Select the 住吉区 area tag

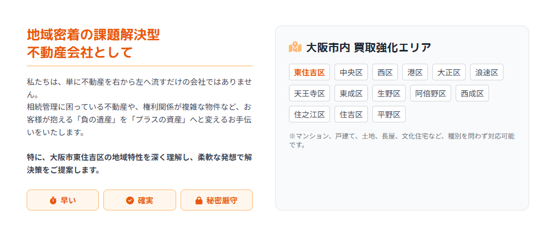pos(351,114)
